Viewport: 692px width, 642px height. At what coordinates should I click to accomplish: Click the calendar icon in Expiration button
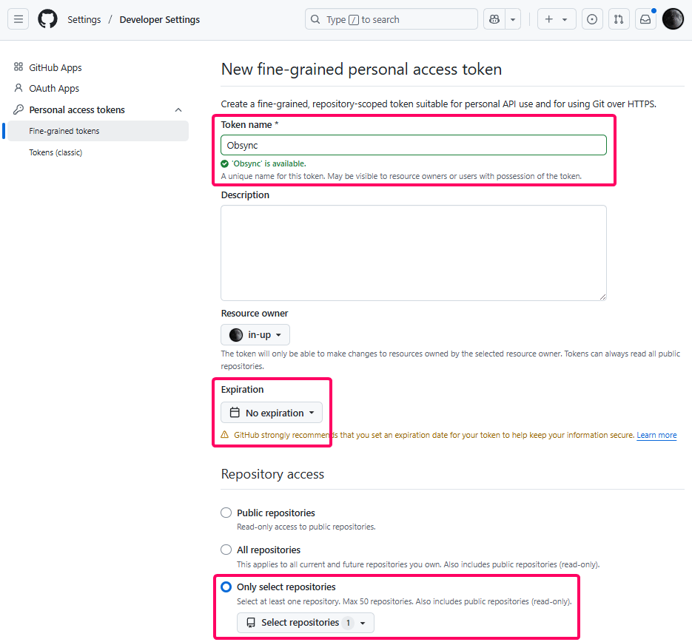235,413
